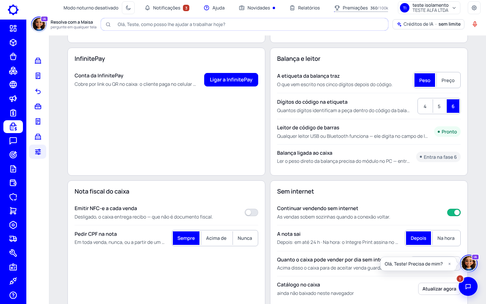Open the wrench tools sidebar icon

[x=13, y=253]
